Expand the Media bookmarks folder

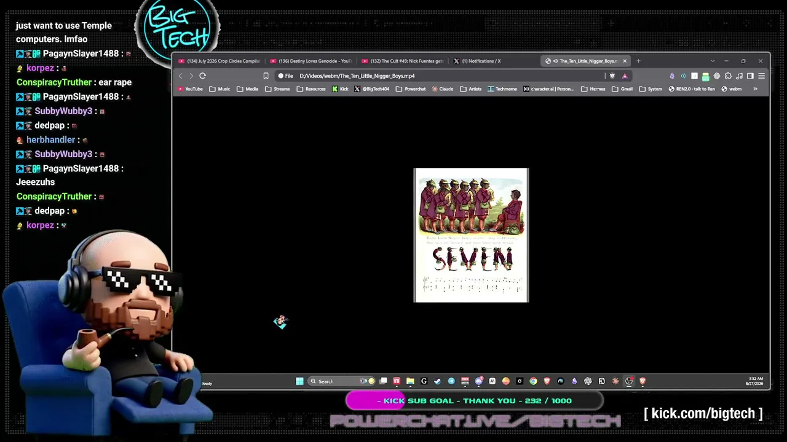[x=248, y=89]
